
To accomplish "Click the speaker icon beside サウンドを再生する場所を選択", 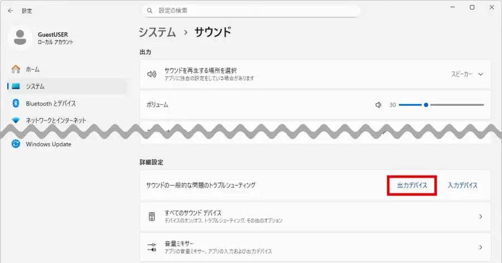I will pos(152,74).
